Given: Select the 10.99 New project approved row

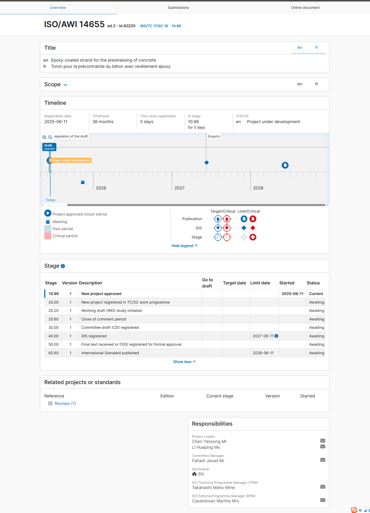Looking at the screenshot, I should [x=185, y=294].
